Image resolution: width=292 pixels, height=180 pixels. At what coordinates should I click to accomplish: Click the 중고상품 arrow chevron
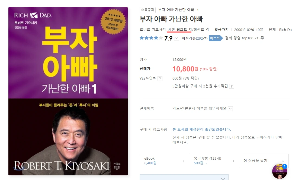(233, 161)
